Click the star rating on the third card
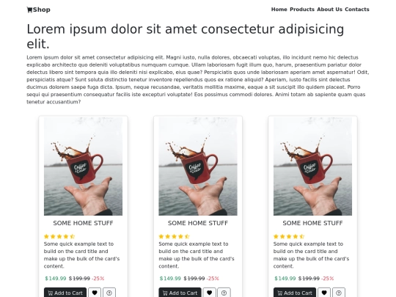 (289, 236)
